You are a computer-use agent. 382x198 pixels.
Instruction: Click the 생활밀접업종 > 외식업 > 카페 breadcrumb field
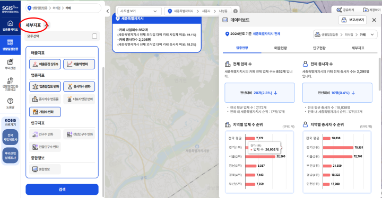pos(63,8)
